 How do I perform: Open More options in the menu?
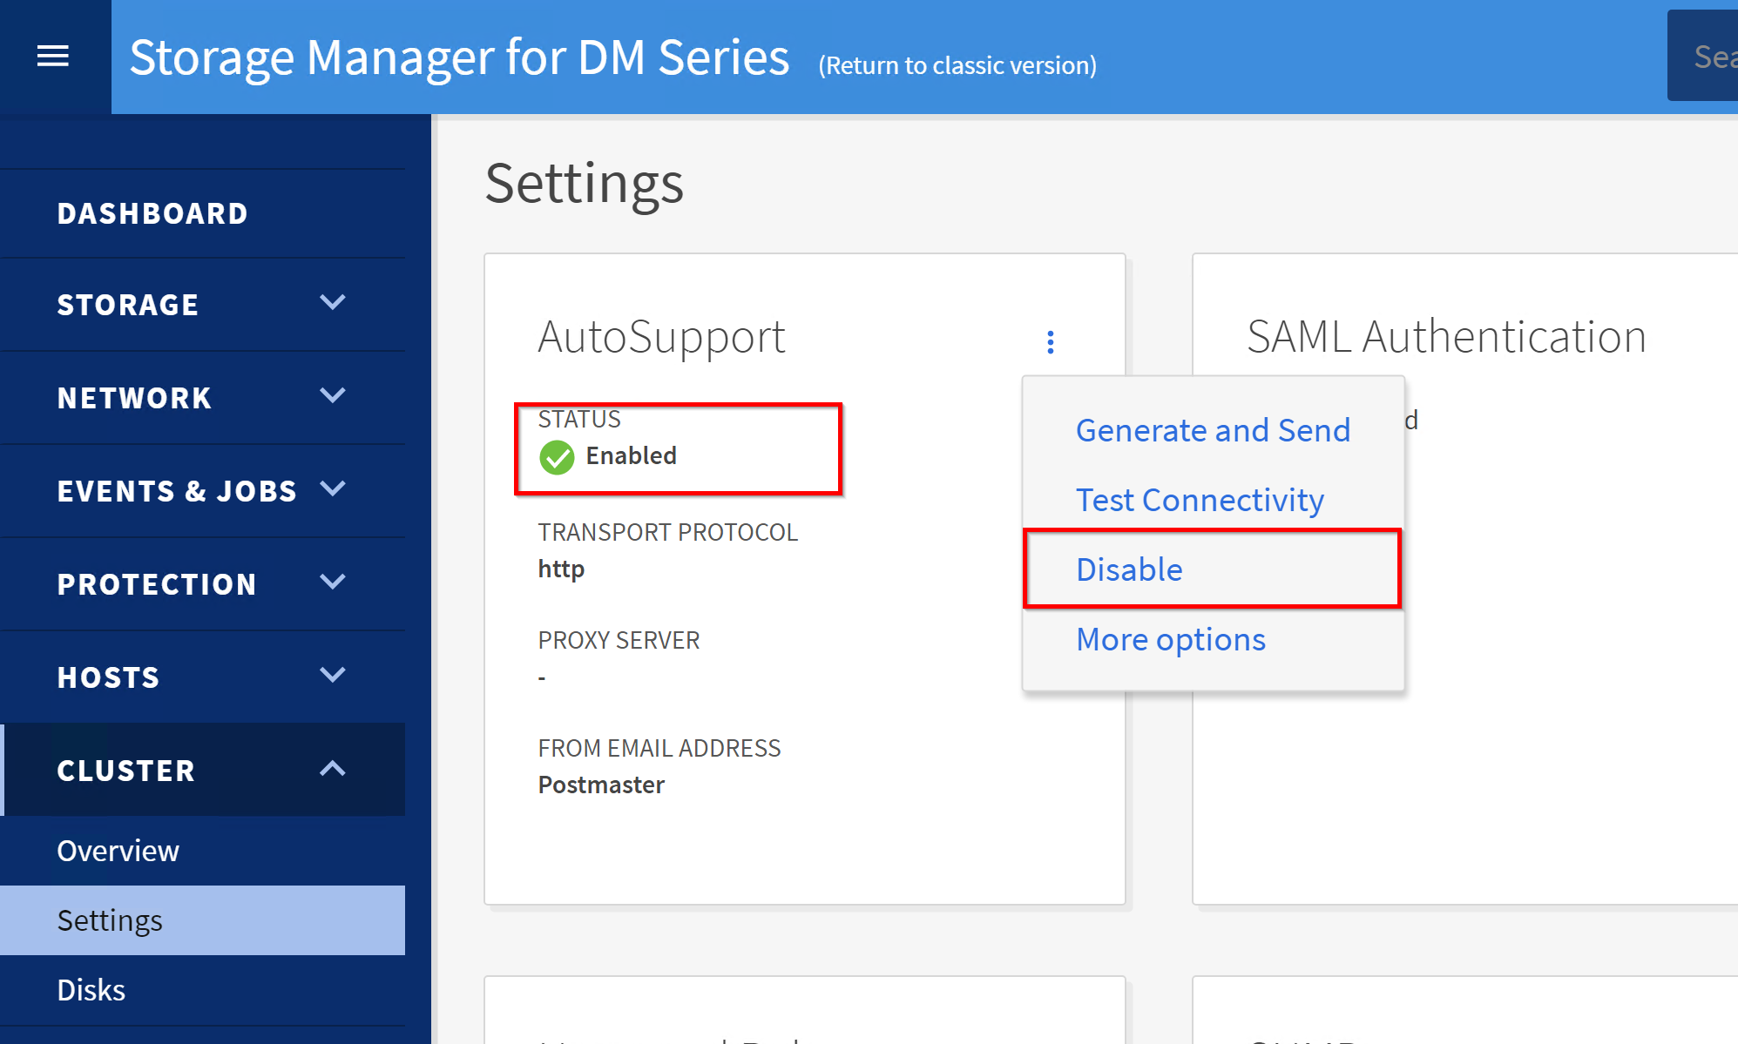(x=1170, y=639)
